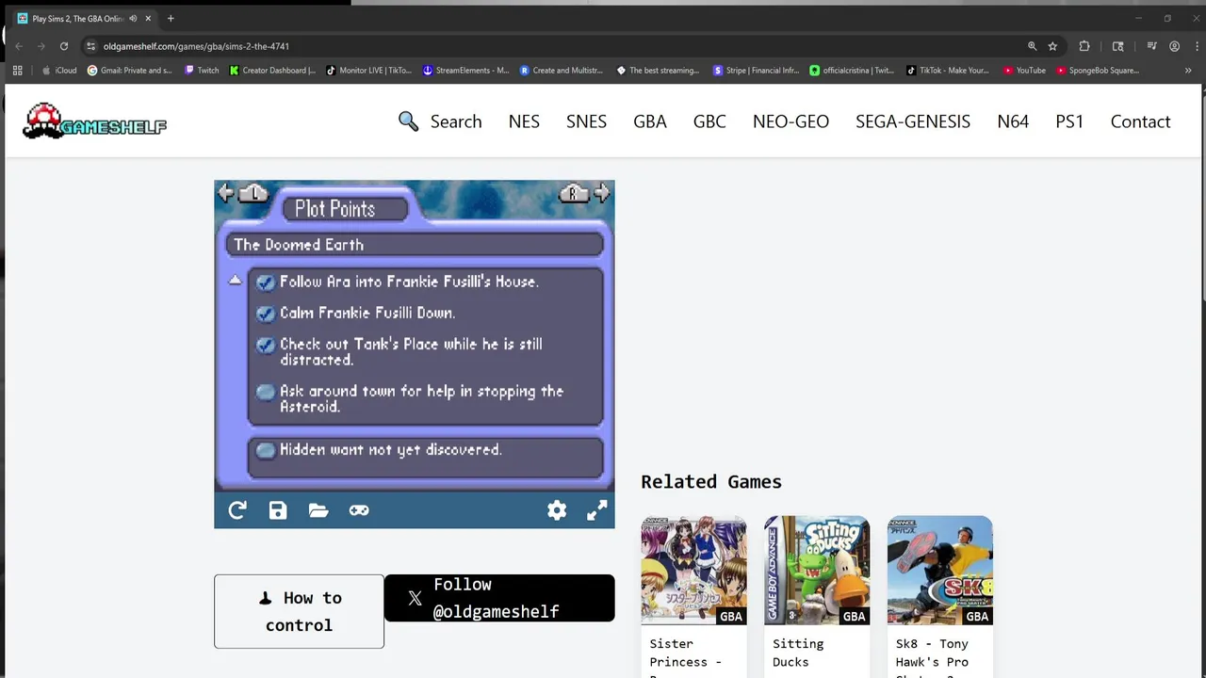Bookmark this page with the star
Viewport: 1206px width, 678px height.
(x=1052, y=46)
